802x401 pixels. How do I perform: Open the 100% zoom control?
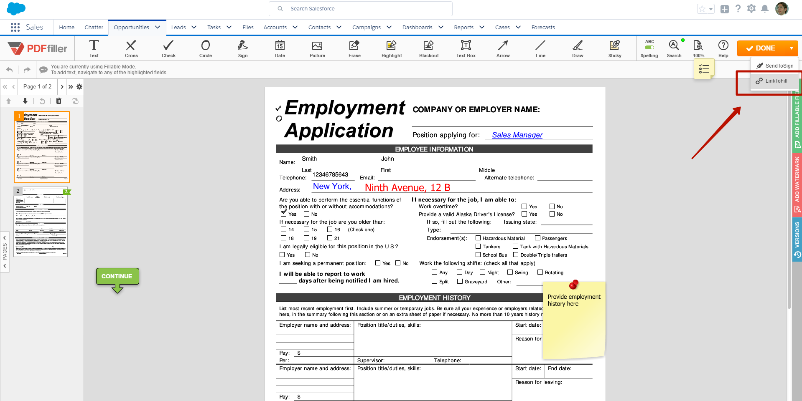pos(698,48)
